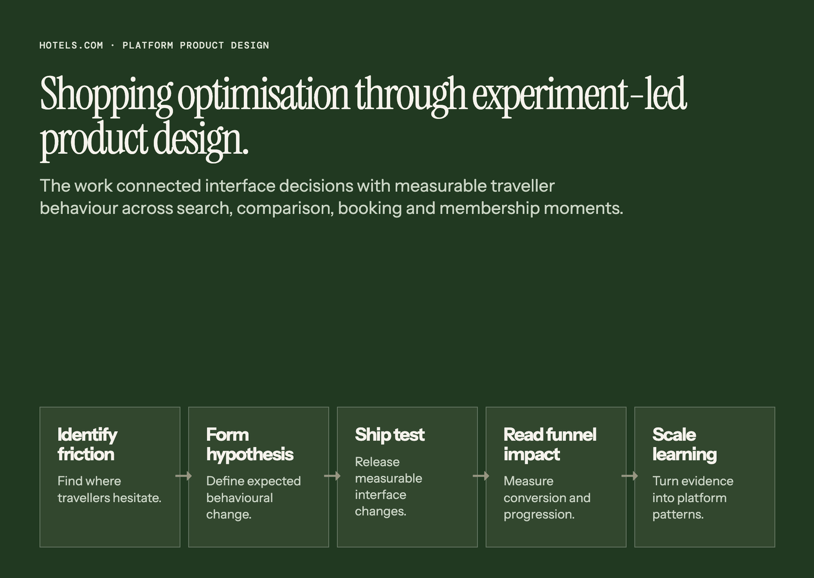Click the text 'Find where travellers hesitate.'
814x578 pixels.
pos(109,489)
